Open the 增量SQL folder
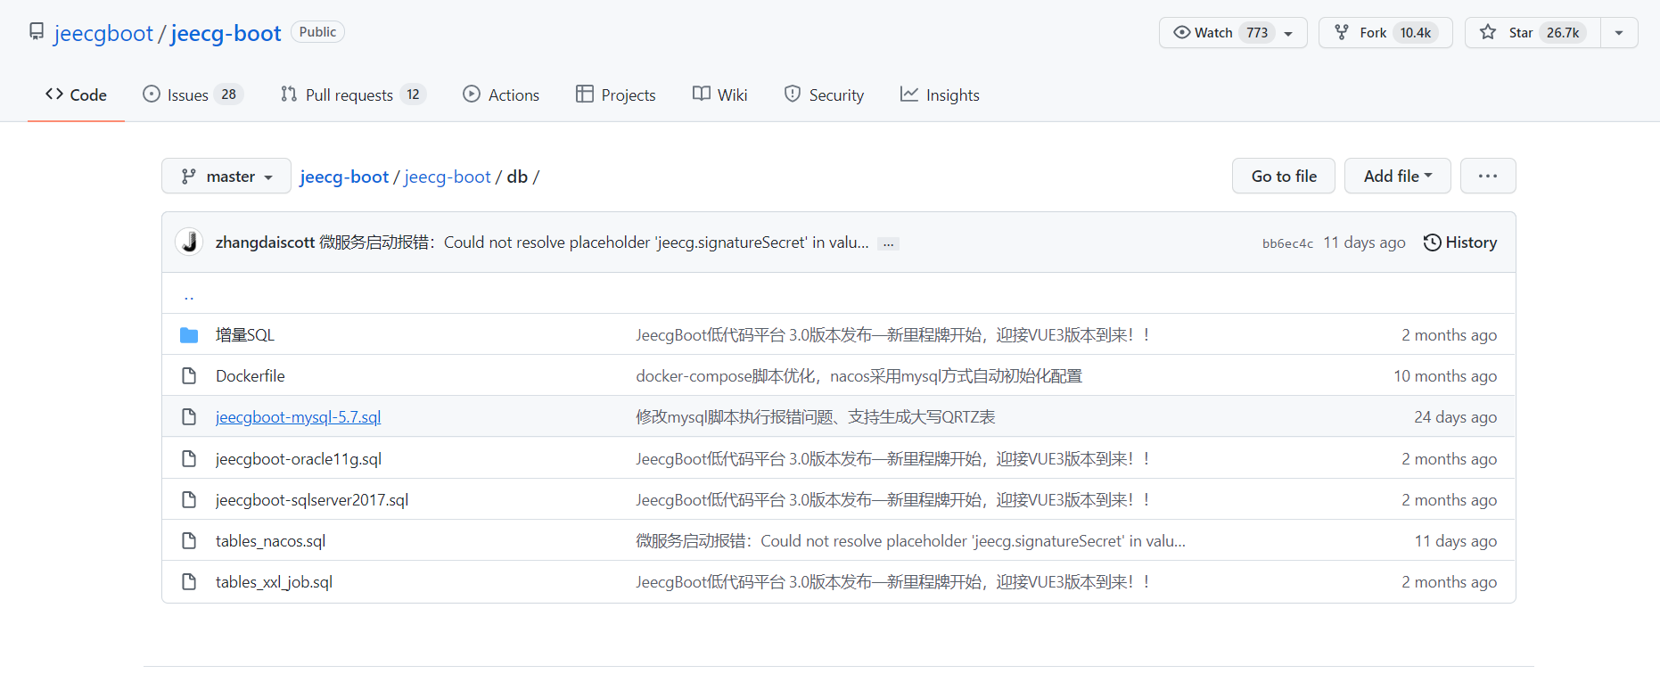 tap(245, 335)
